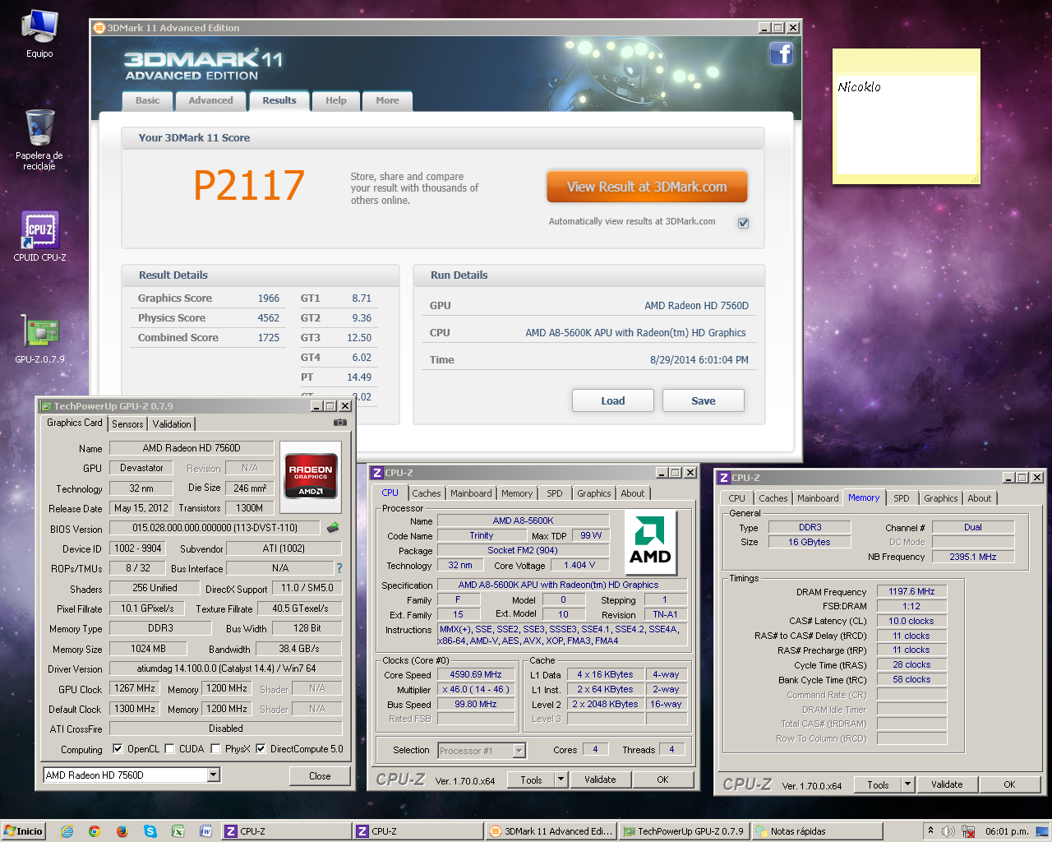Click OK in CPU-Z Memory window

(x=1009, y=784)
